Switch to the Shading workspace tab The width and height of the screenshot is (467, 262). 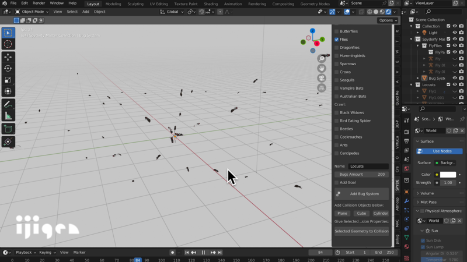[211, 4]
